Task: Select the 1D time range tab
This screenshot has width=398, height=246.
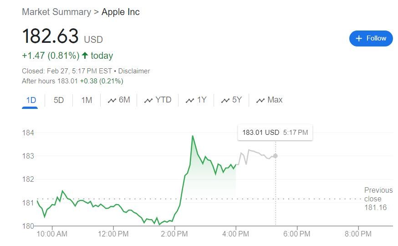Action: [x=31, y=100]
